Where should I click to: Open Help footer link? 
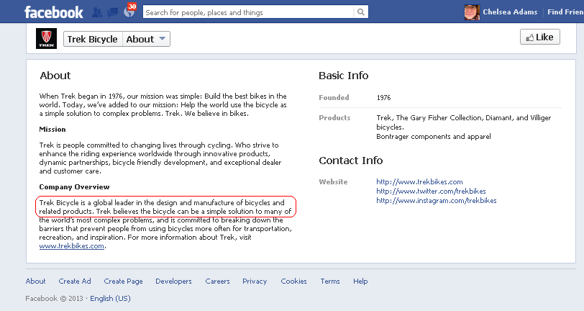tap(360, 281)
